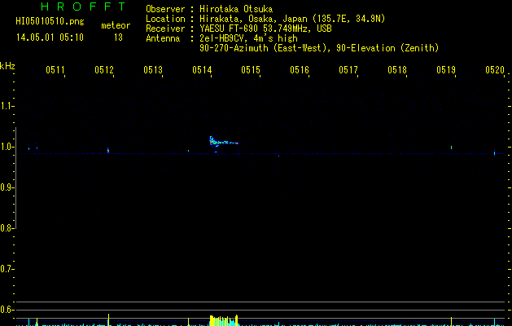Click time marker 0515

(251, 70)
